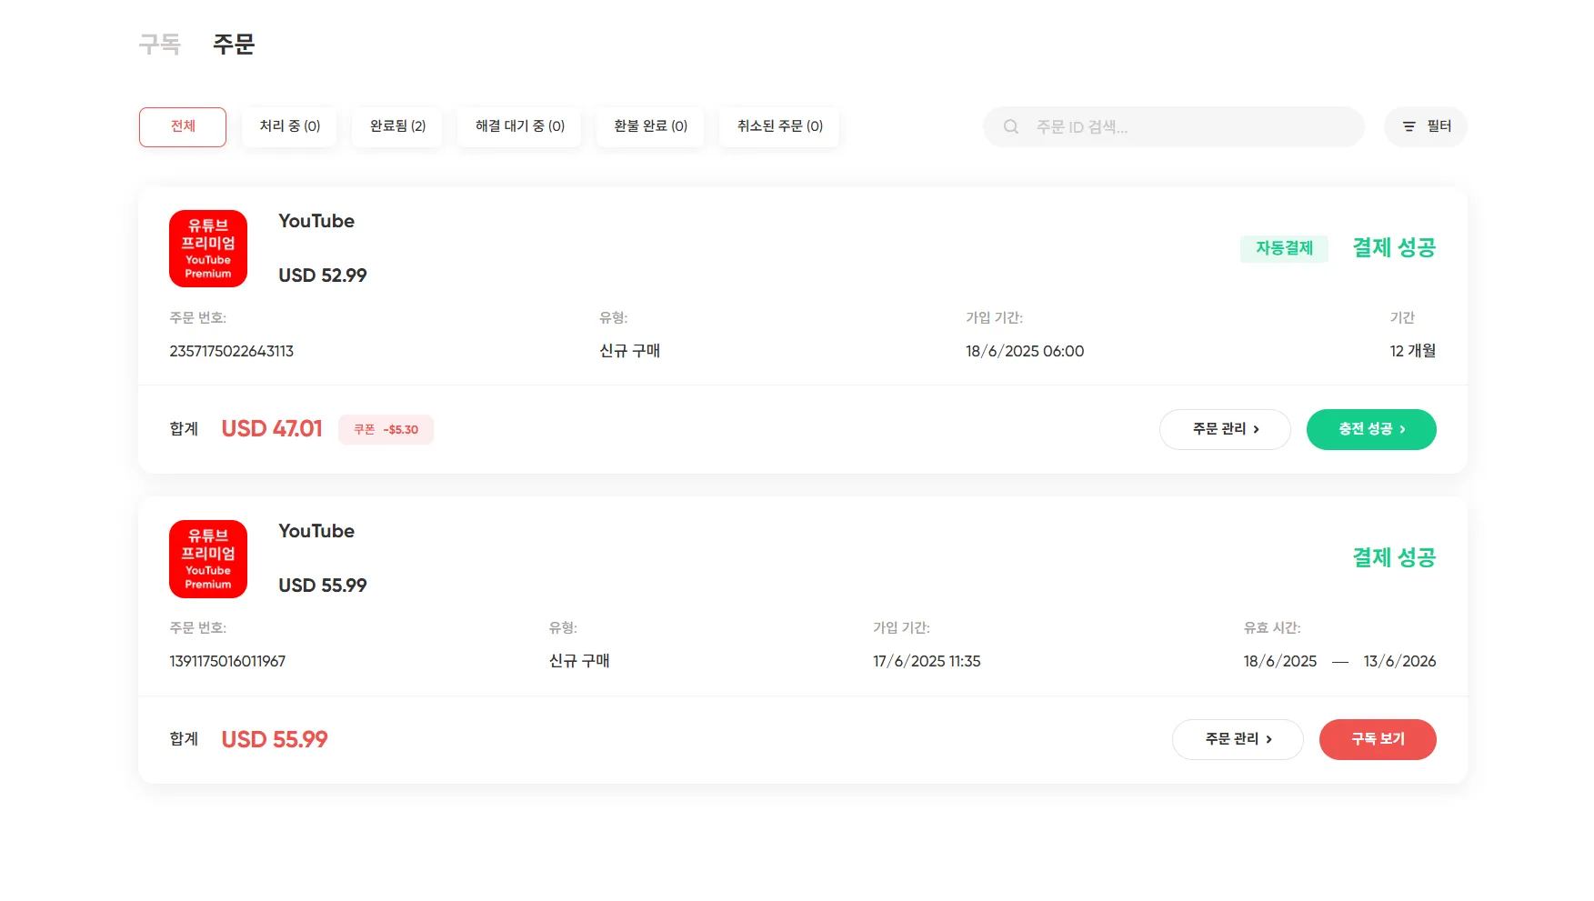
Task: Show 처리 중 (0) orders
Action: coord(289,127)
